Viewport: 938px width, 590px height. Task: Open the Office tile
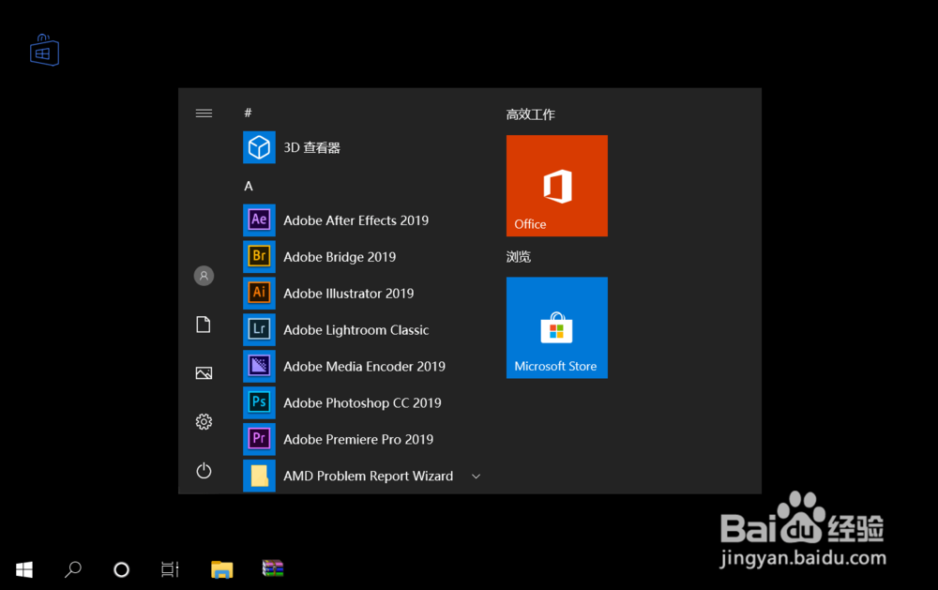click(557, 186)
